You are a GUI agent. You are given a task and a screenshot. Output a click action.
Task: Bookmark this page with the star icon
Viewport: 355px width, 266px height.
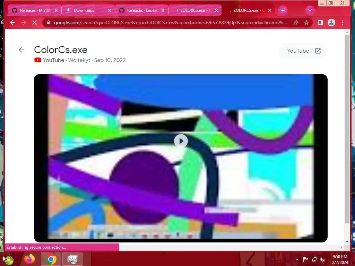click(x=306, y=23)
